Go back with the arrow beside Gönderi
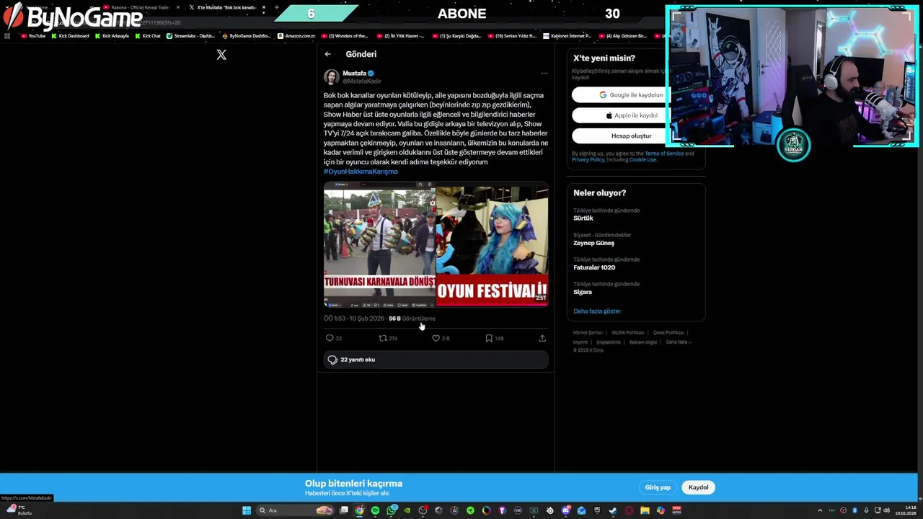This screenshot has height=519, width=923. pos(327,54)
